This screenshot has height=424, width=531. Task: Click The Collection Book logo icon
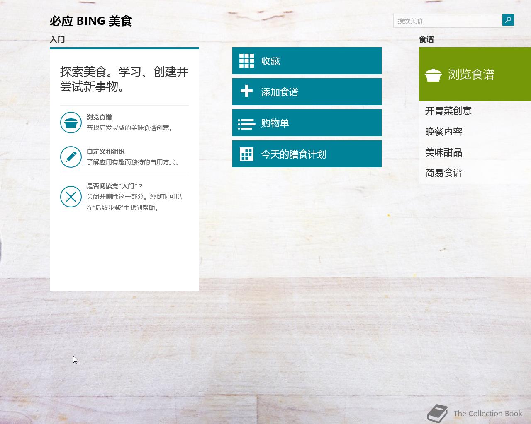click(438, 413)
